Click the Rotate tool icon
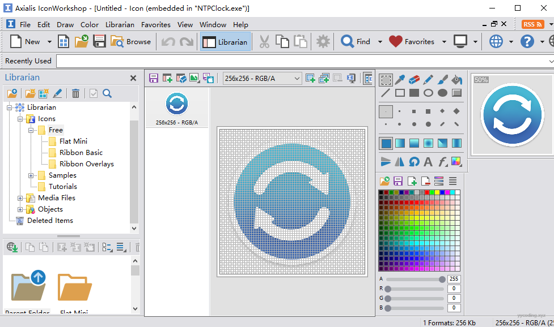 pyautogui.click(x=414, y=162)
